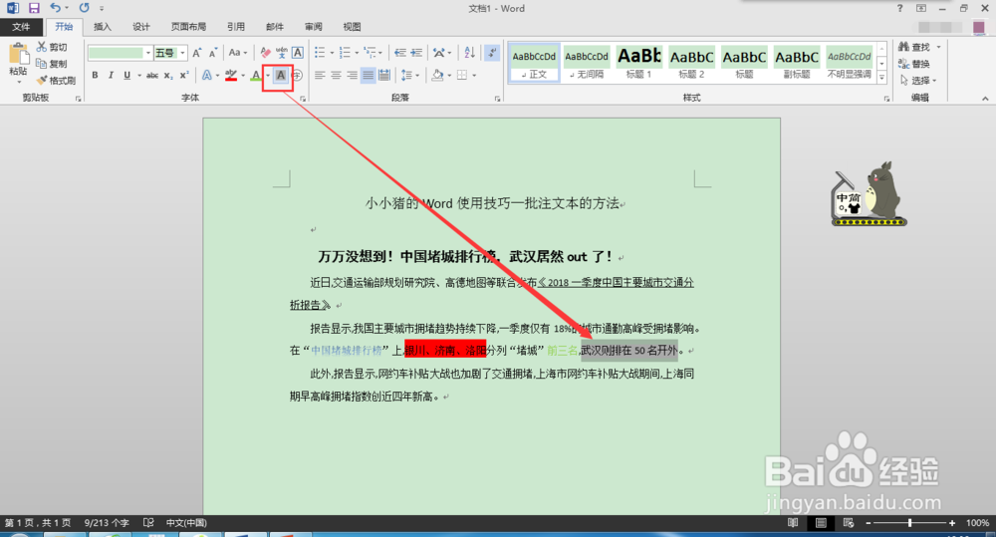Open the Select (选择) dropdown
This screenshot has height=537, width=996.
(x=919, y=81)
